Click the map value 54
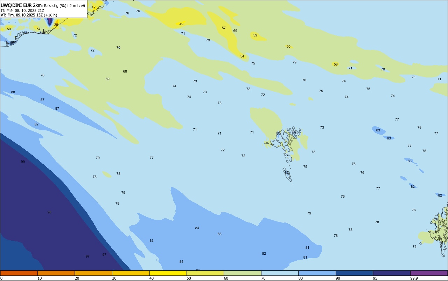This screenshot has height=281, width=448. (x=242, y=56)
